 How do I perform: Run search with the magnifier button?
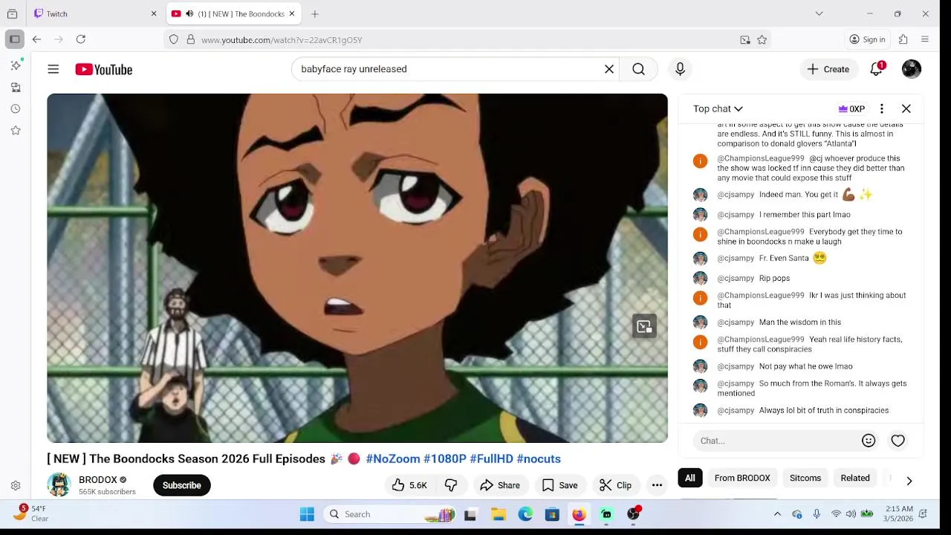(639, 69)
